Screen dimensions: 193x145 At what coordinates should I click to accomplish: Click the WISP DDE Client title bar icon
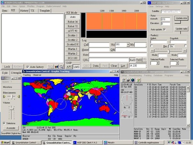click(x=149, y=3)
